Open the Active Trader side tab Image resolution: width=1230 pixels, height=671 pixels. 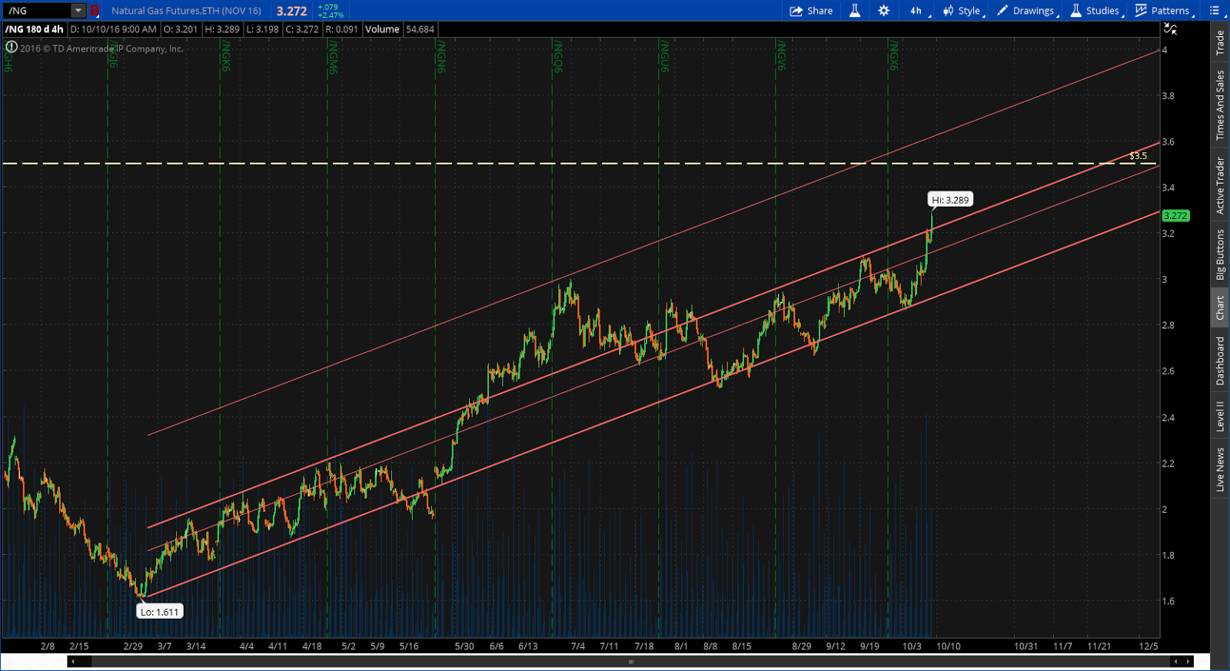tap(1220, 185)
